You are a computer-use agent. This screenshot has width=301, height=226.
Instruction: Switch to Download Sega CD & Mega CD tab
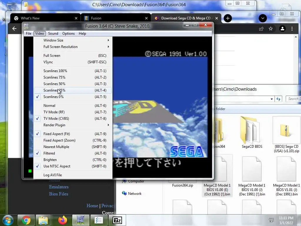tap(186, 18)
